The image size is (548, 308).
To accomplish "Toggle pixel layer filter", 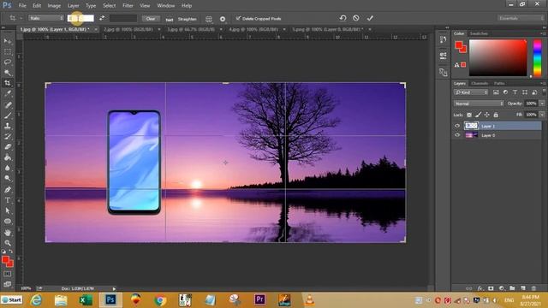I will [496, 92].
